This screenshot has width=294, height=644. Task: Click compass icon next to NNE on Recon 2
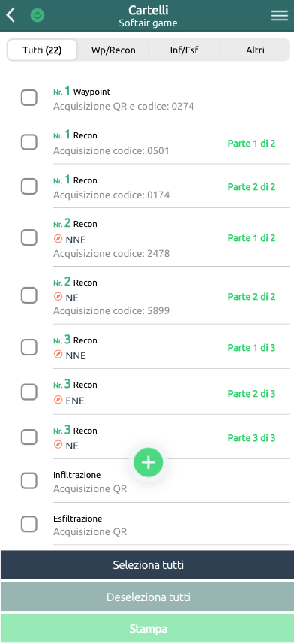click(x=58, y=239)
